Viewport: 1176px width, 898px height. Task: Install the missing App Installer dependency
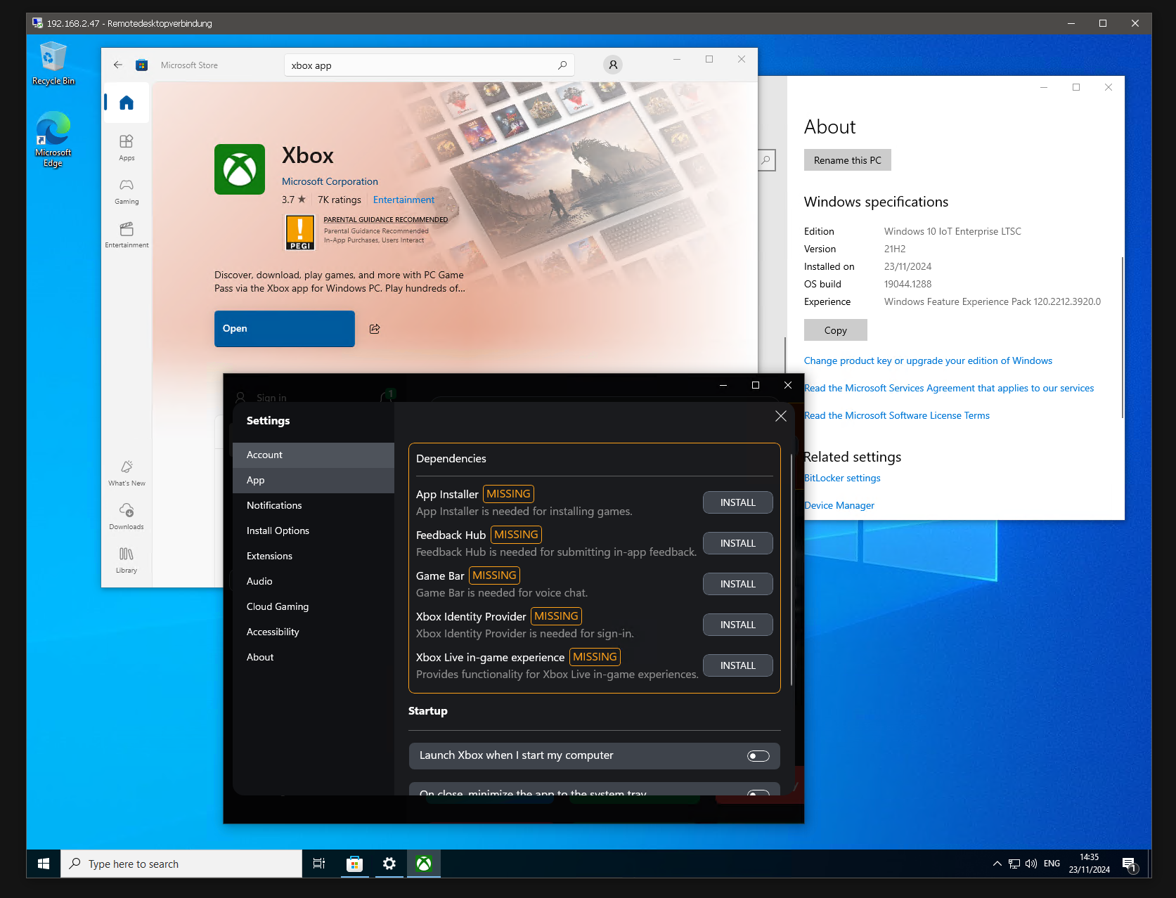738,502
